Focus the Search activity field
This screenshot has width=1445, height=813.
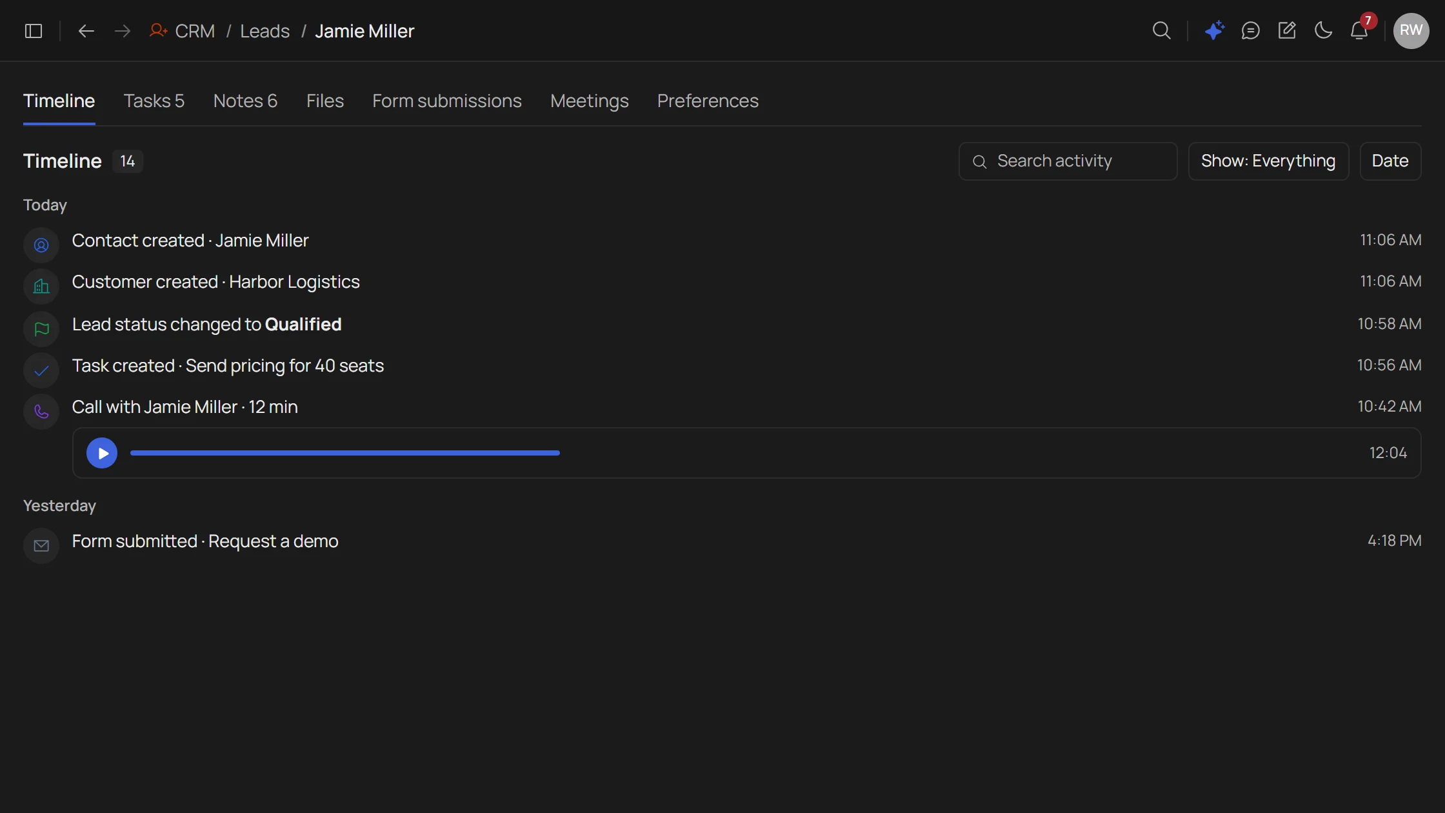(1068, 161)
